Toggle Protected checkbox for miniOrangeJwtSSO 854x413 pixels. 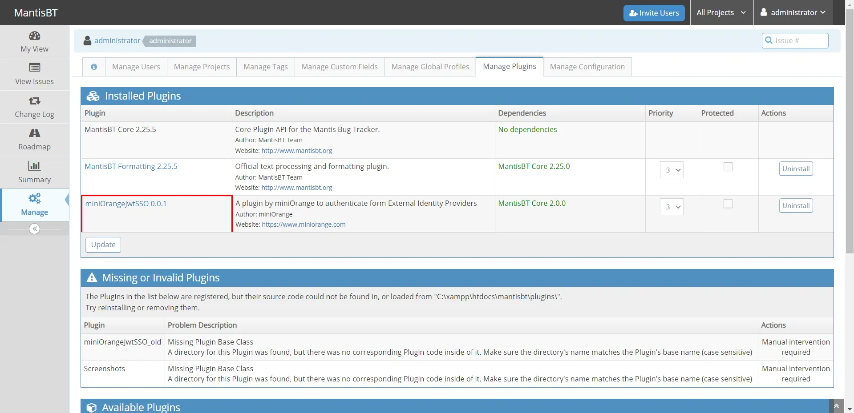728,204
